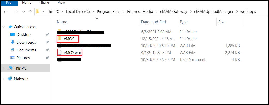This screenshot has width=269, height=105.
Task: Collapse the Quick access tree node
Action: 3,27
